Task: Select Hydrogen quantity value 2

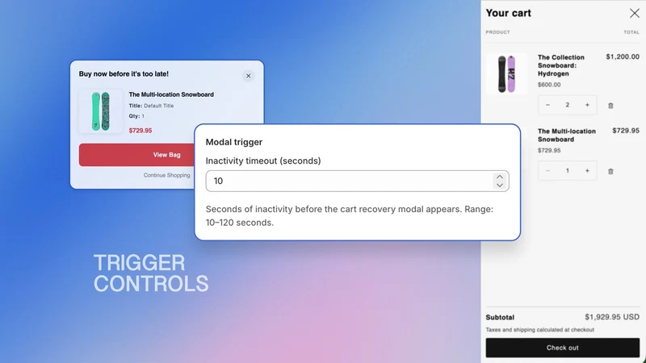Action: coord(568,105)
